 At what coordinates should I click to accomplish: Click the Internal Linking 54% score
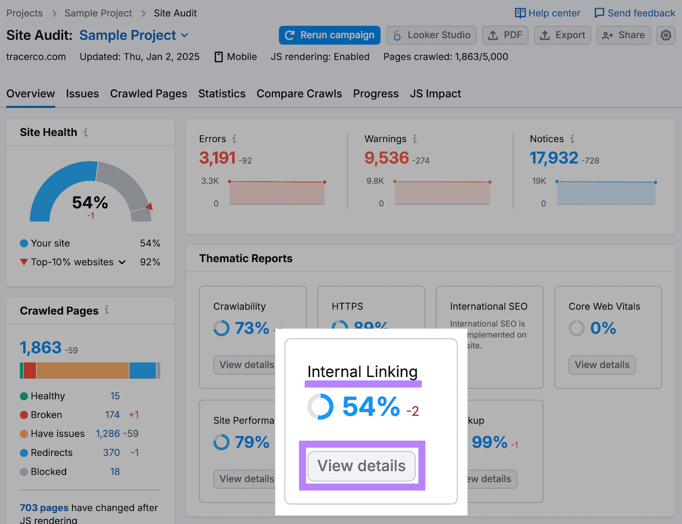(371, 406)
